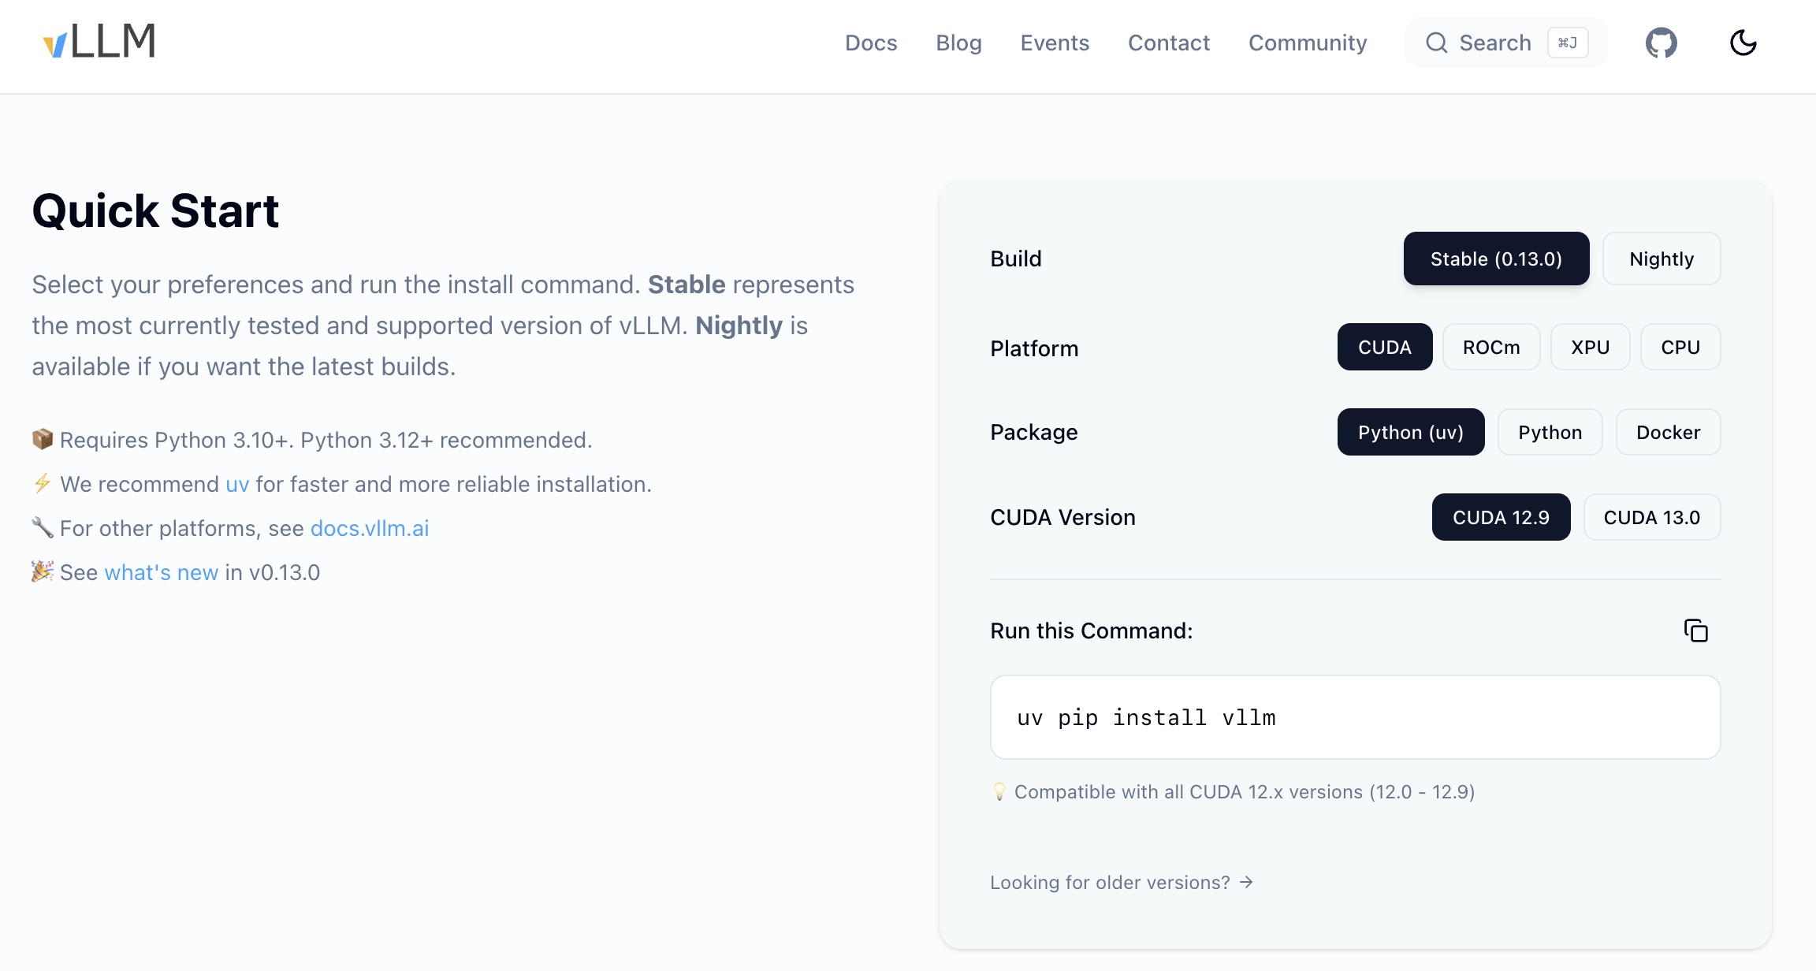
Task: Switch Build to Nightly
Action: click(1661, 259)
